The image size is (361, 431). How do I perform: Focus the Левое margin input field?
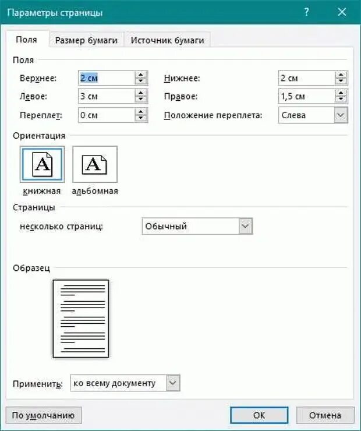click(107, 96)
